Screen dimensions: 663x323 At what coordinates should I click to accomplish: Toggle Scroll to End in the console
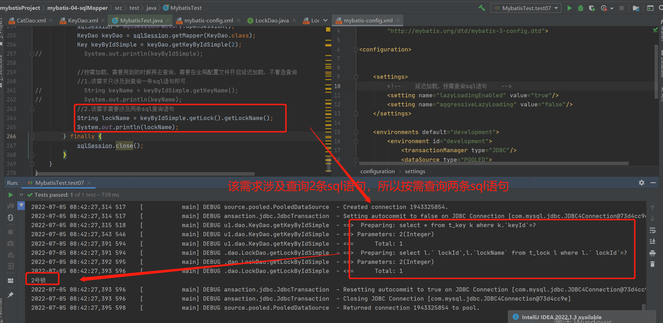click(652, 241)
